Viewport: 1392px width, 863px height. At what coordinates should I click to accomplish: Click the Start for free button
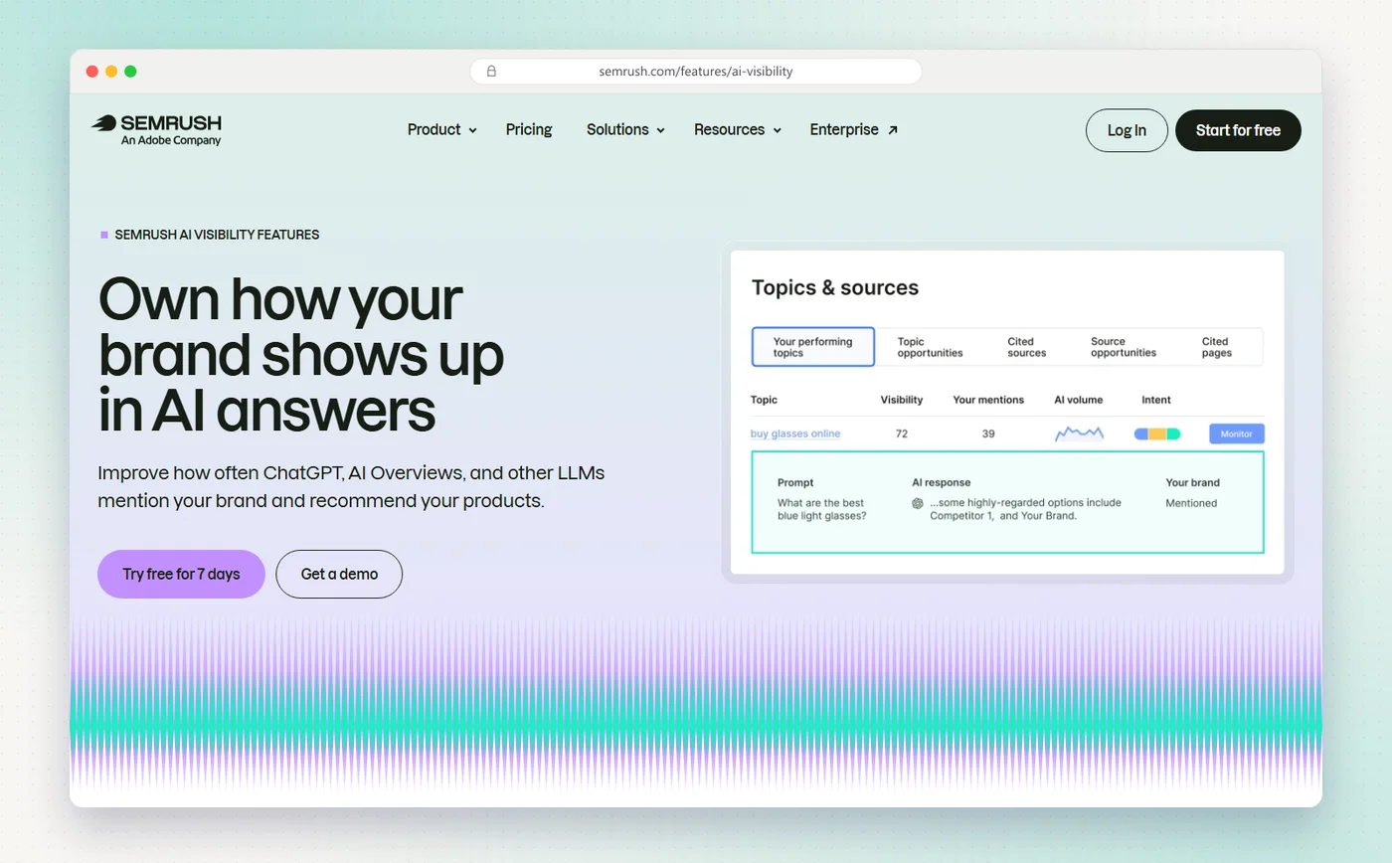pyautogui.click(x=1238, y=130)
